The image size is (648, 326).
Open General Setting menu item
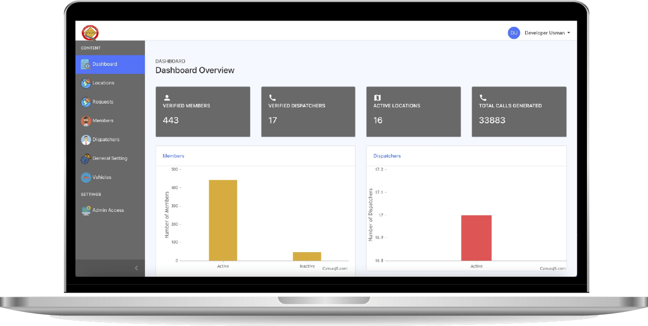110,159
